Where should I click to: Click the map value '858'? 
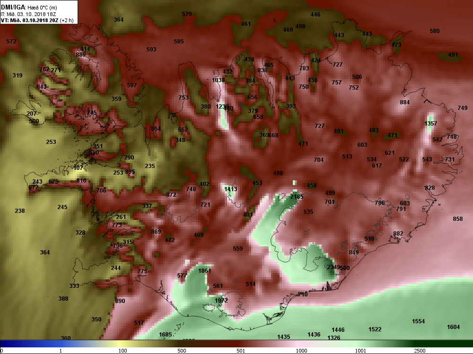457,219
